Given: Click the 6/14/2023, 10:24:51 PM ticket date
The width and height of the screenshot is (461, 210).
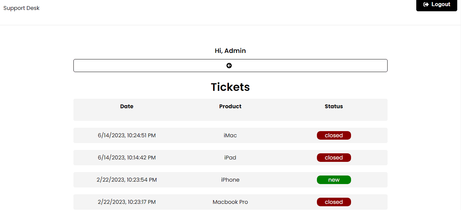Looking at the screenshot, I should click(x=127, y=136).
